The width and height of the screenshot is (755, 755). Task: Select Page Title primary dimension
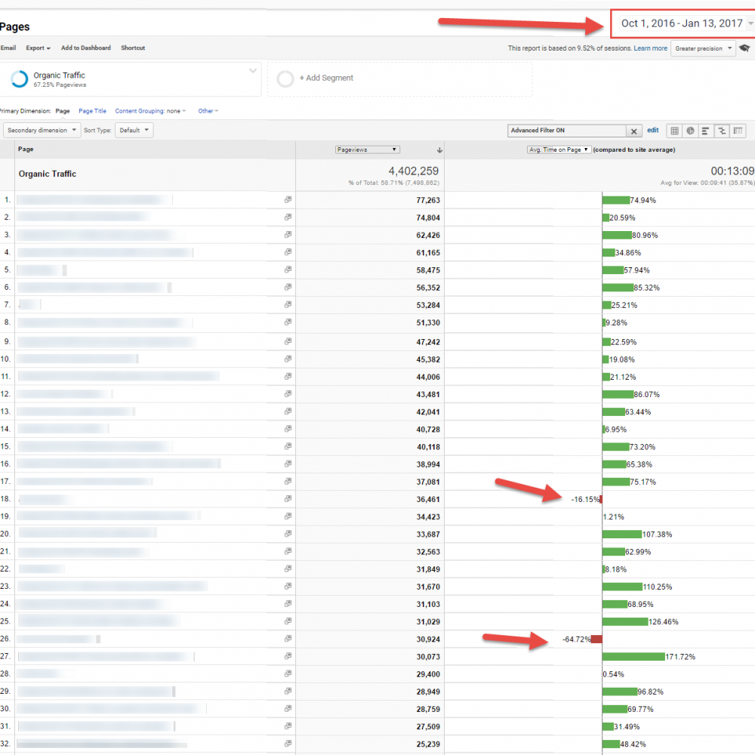coord(92,111)
